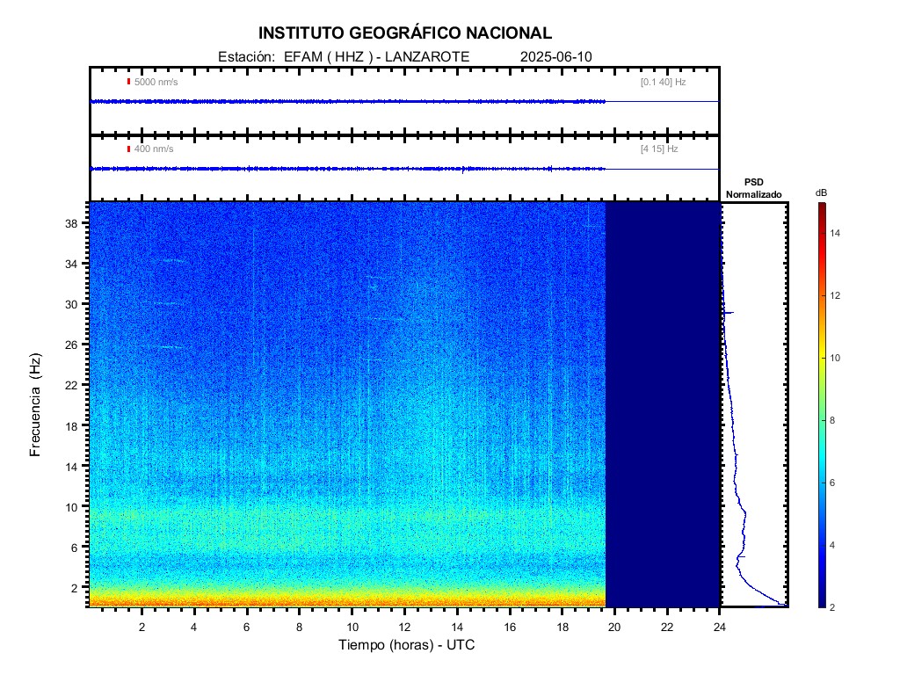Click the 2 Hz frequency tick label

(74, 588)
